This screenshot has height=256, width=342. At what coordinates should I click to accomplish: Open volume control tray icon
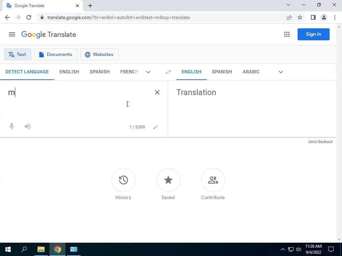pyautogui.click(x=299, y=249)
